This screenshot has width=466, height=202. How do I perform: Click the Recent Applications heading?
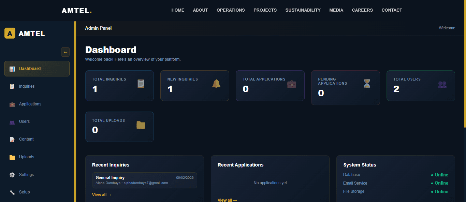tap(241, 165)
